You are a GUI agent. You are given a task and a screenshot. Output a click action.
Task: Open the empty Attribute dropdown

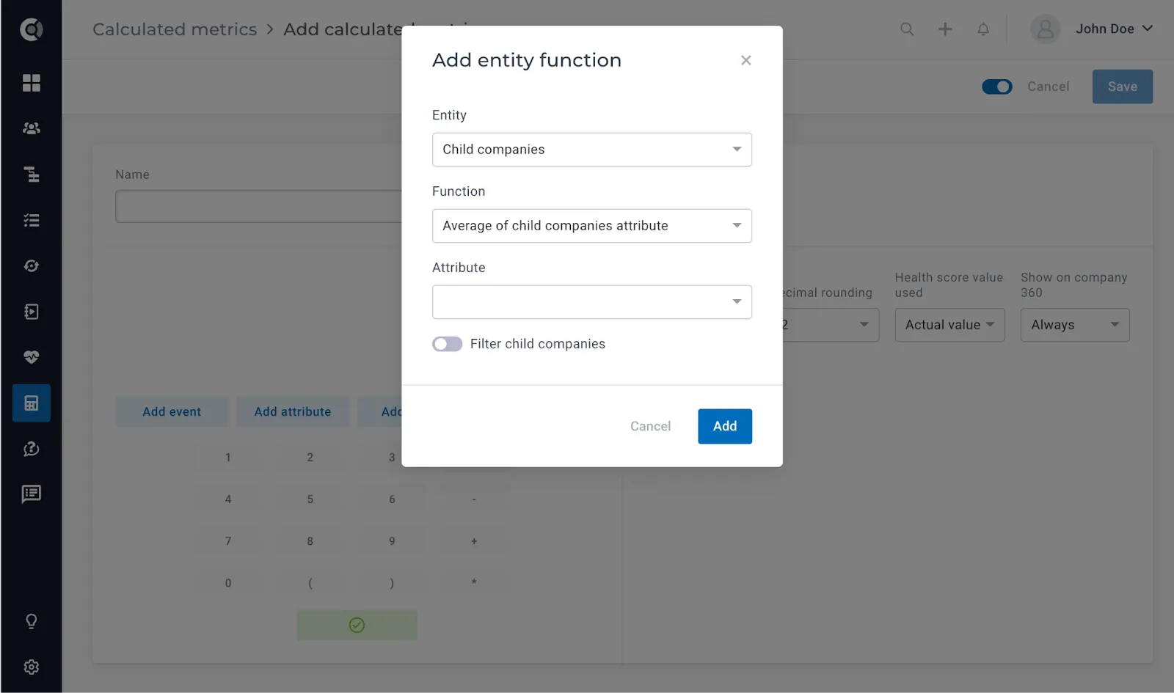click(x=591, y=302)
